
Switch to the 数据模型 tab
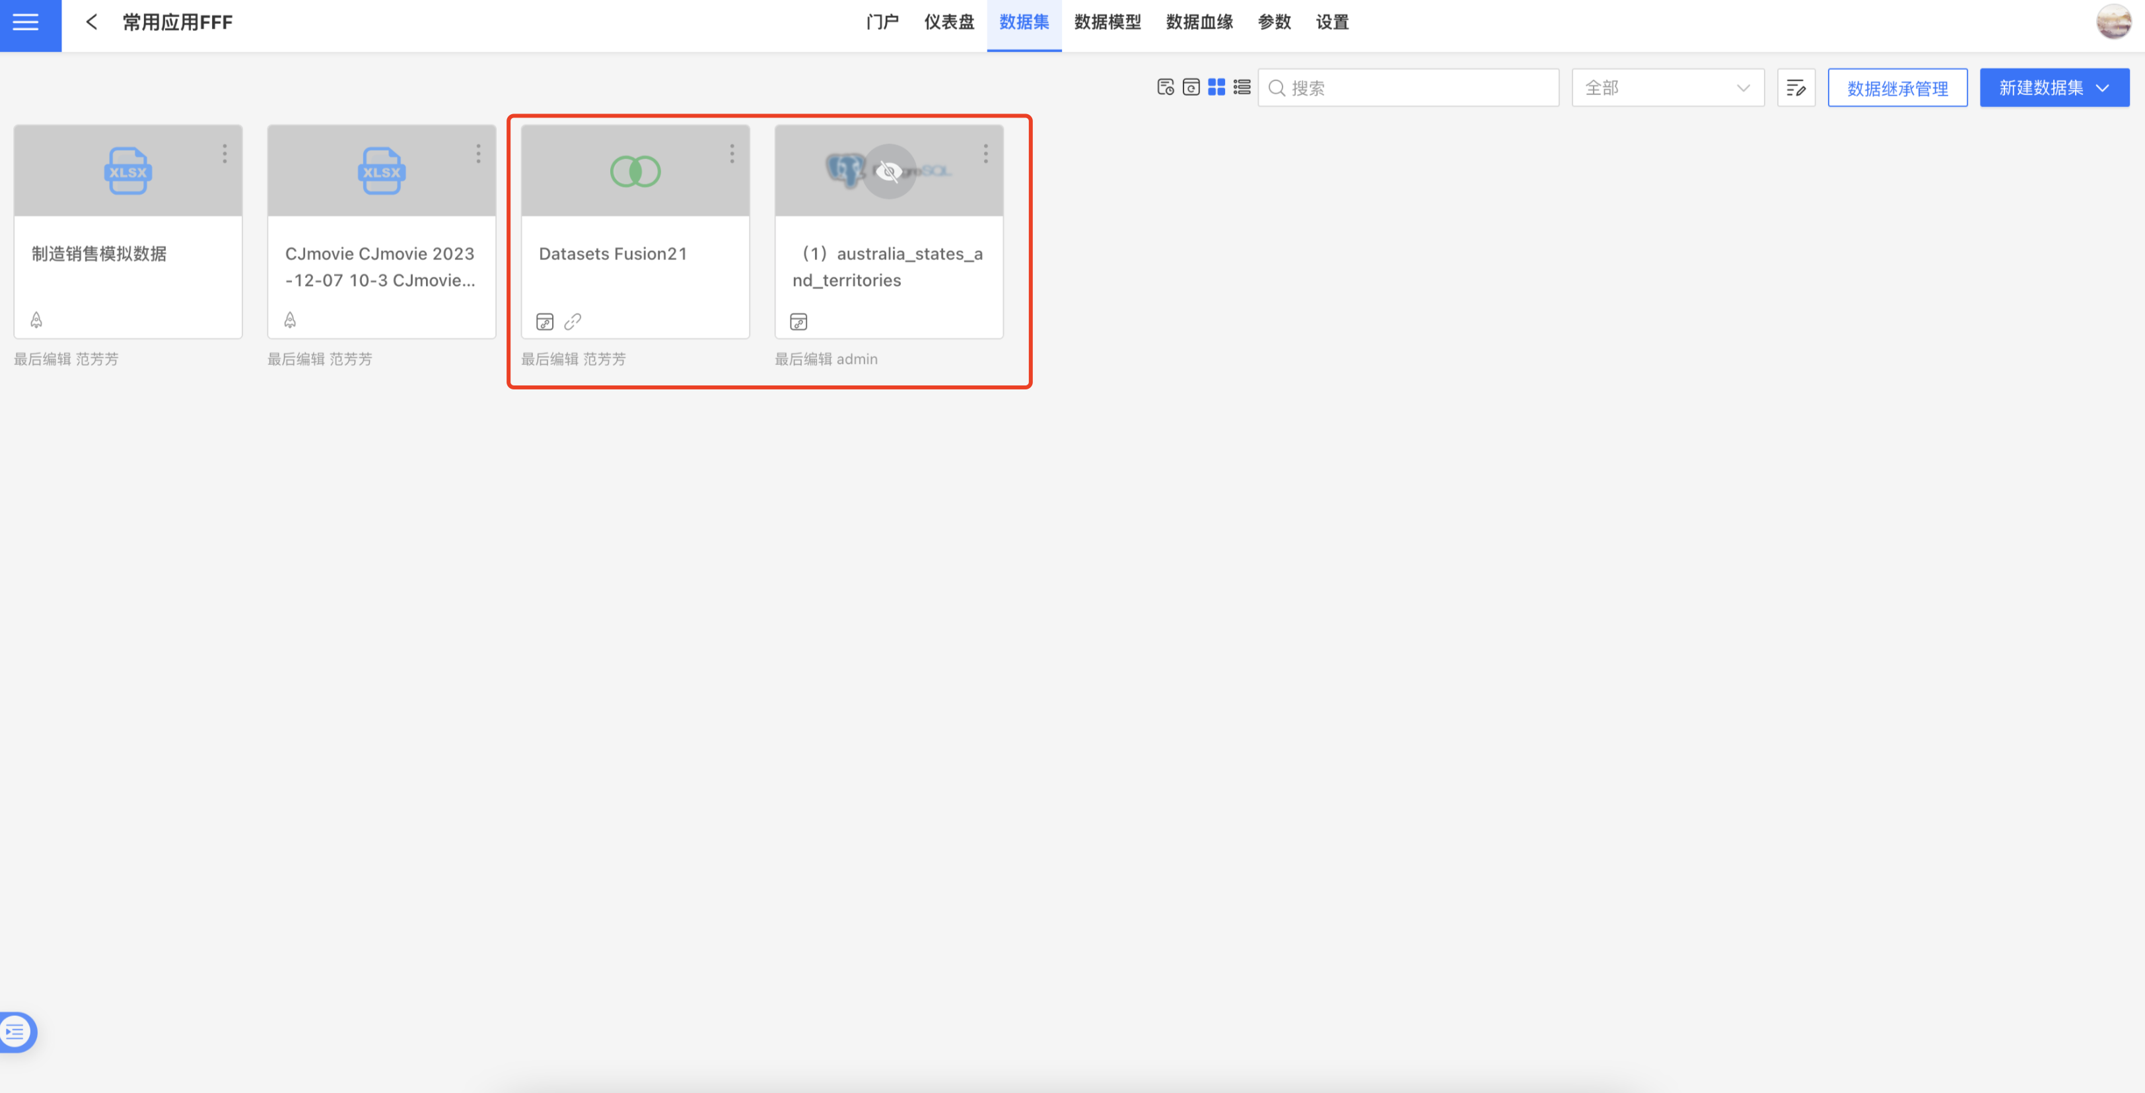[x=1107, y=22]
